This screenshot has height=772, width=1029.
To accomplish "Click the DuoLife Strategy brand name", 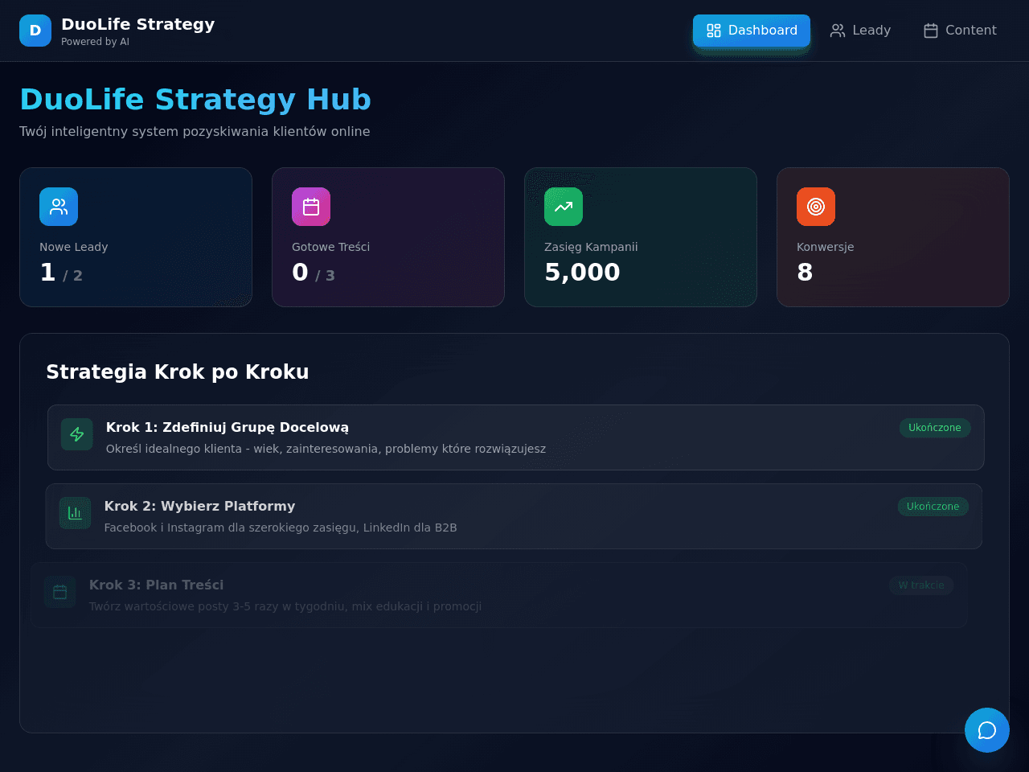I will pos(138,24).
